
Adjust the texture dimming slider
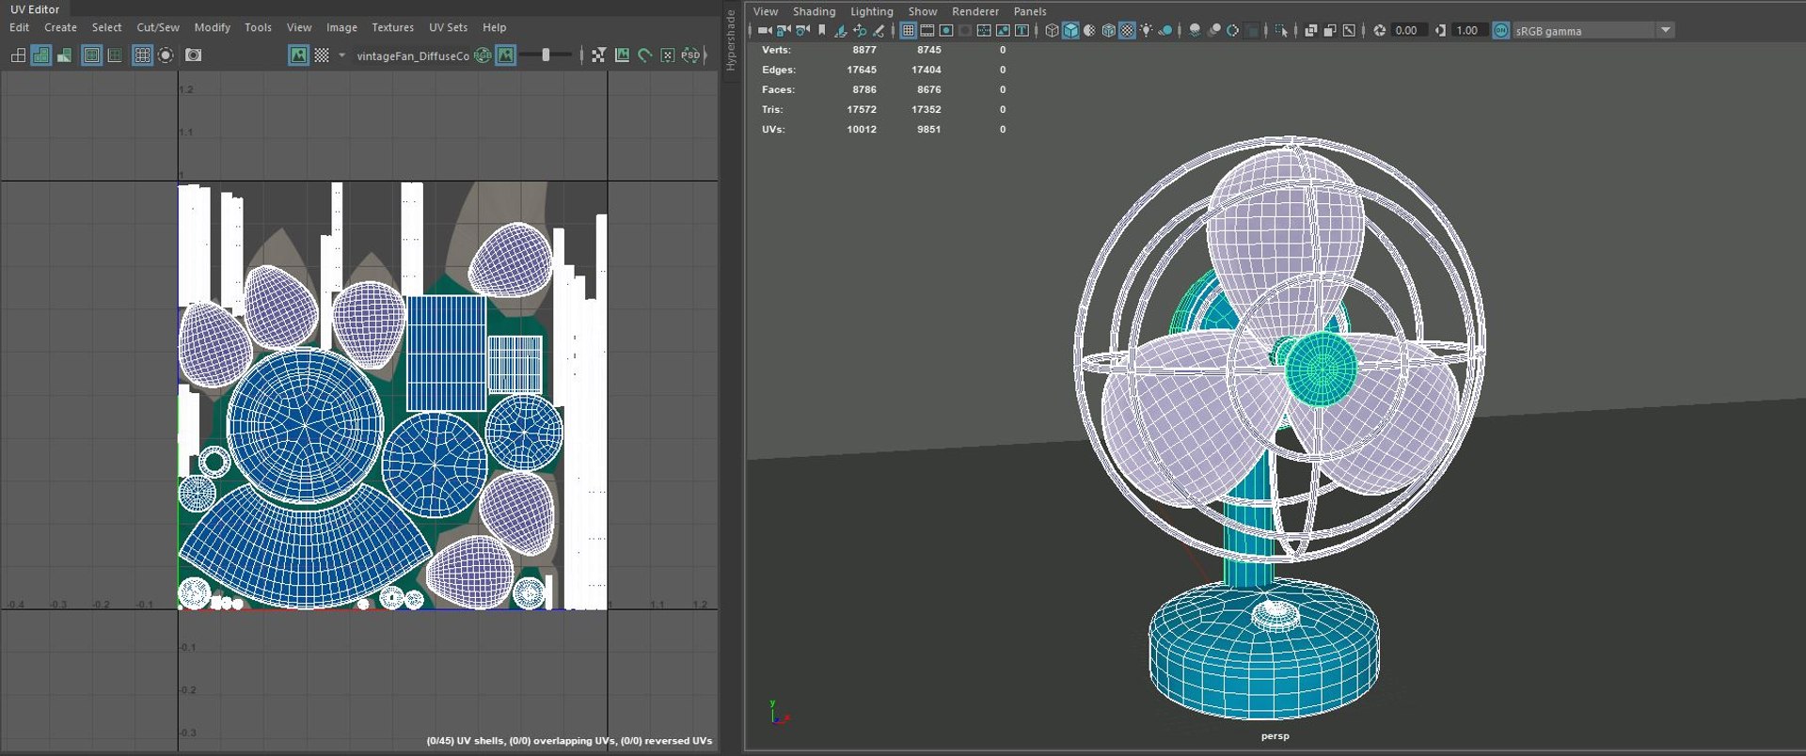(546, 55)
